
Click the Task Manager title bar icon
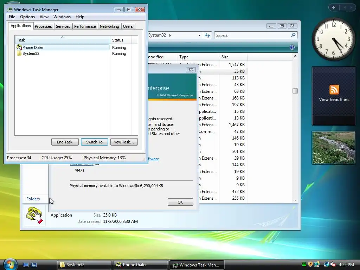click(x=9, y=9)
